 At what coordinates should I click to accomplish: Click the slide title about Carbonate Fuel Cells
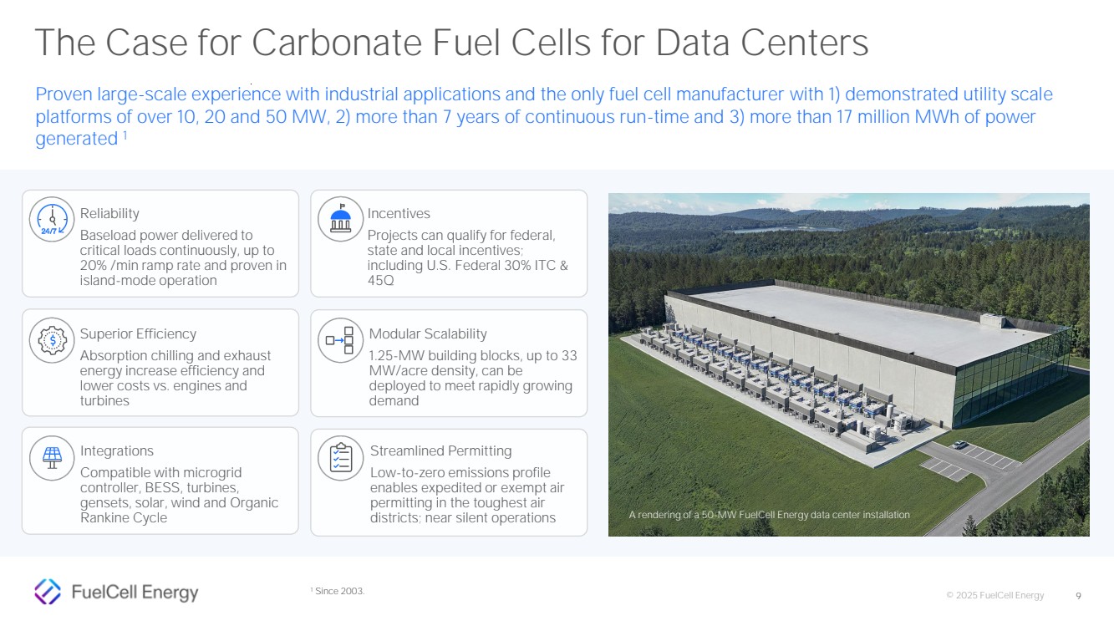451,43
